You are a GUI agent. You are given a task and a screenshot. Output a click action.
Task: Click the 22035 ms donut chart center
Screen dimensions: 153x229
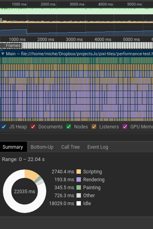tap(25, 191)
